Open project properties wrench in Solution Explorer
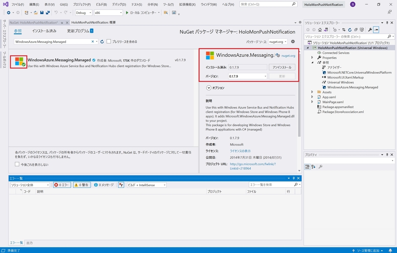 [370, 30]
